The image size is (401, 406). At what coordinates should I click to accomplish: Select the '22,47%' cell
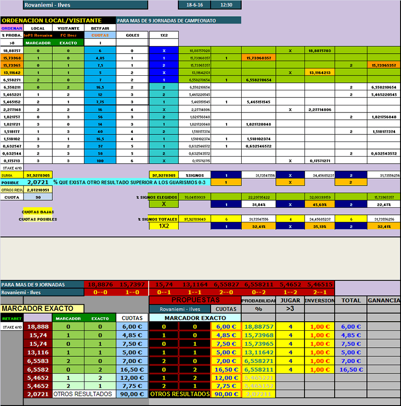(x=383, y=204)
